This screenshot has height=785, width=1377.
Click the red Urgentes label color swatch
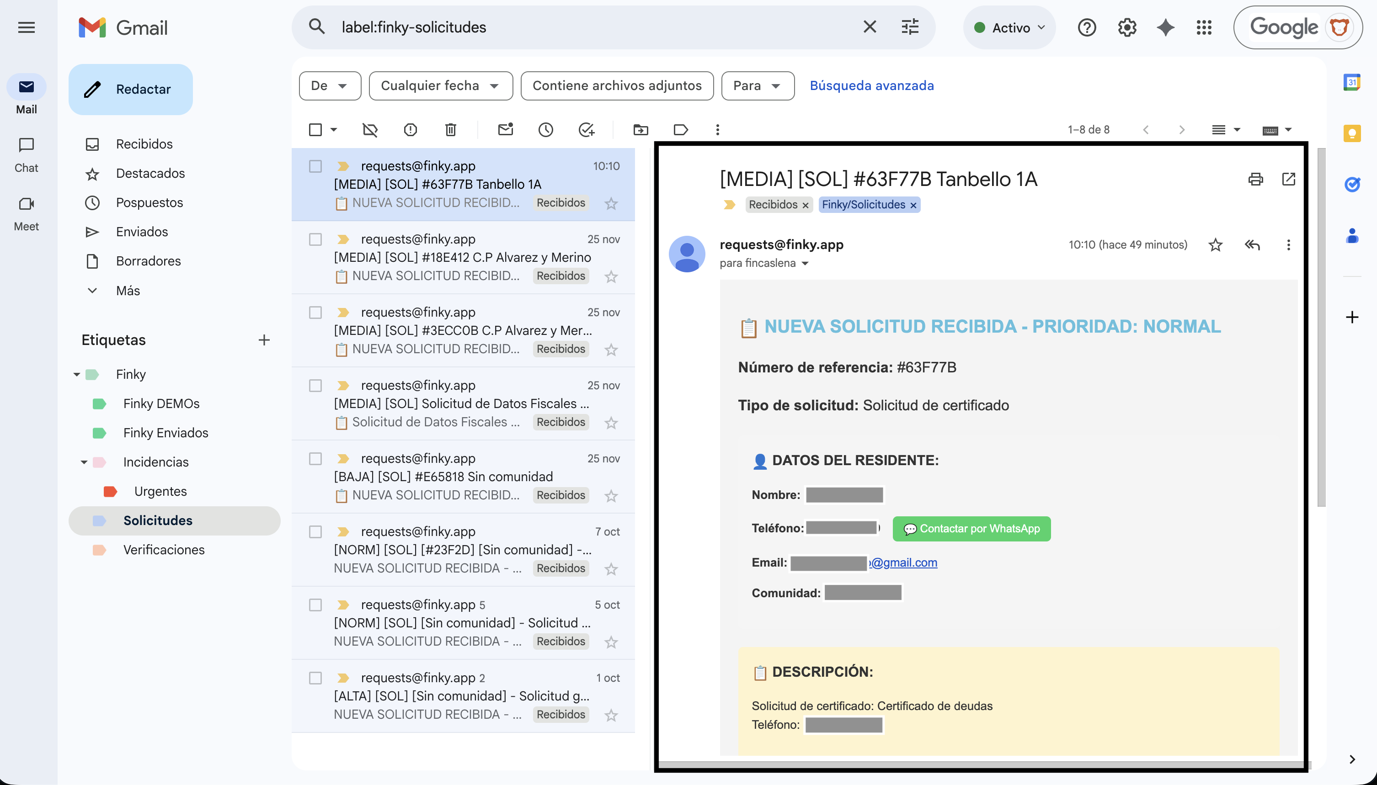coord(109,491)
